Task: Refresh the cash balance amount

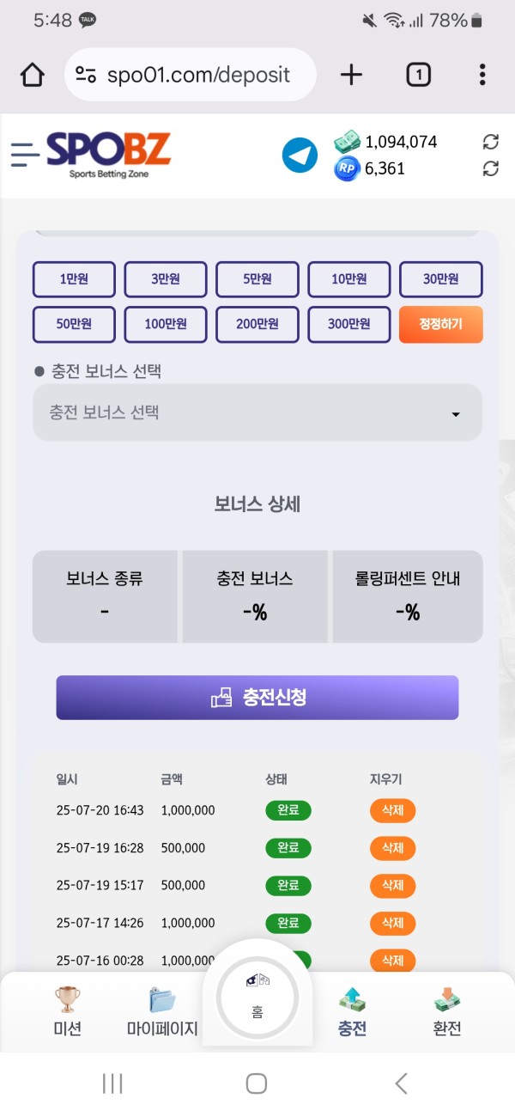Action: (x=491, y=142)
